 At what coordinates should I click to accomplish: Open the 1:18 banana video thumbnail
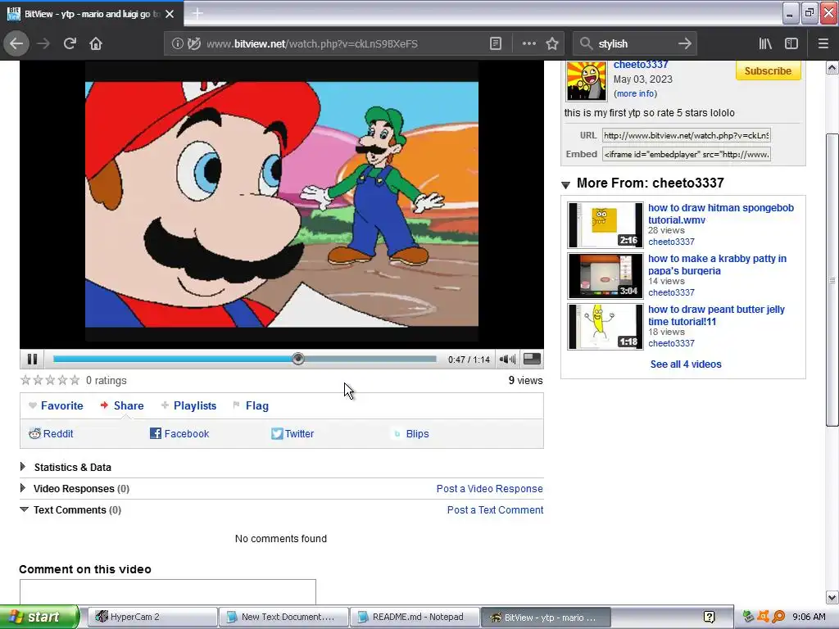pyautogui.click(x=605, y=327)
